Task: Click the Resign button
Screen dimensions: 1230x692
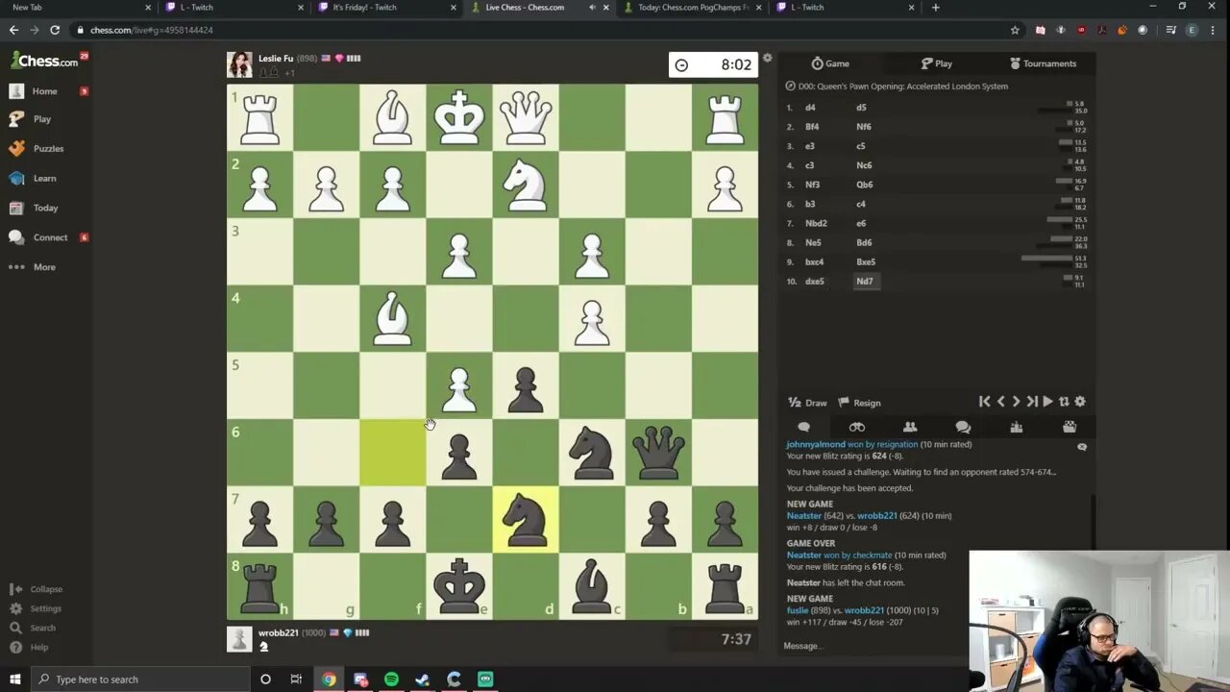Action: pyautogui.click(x=859, y=403)
